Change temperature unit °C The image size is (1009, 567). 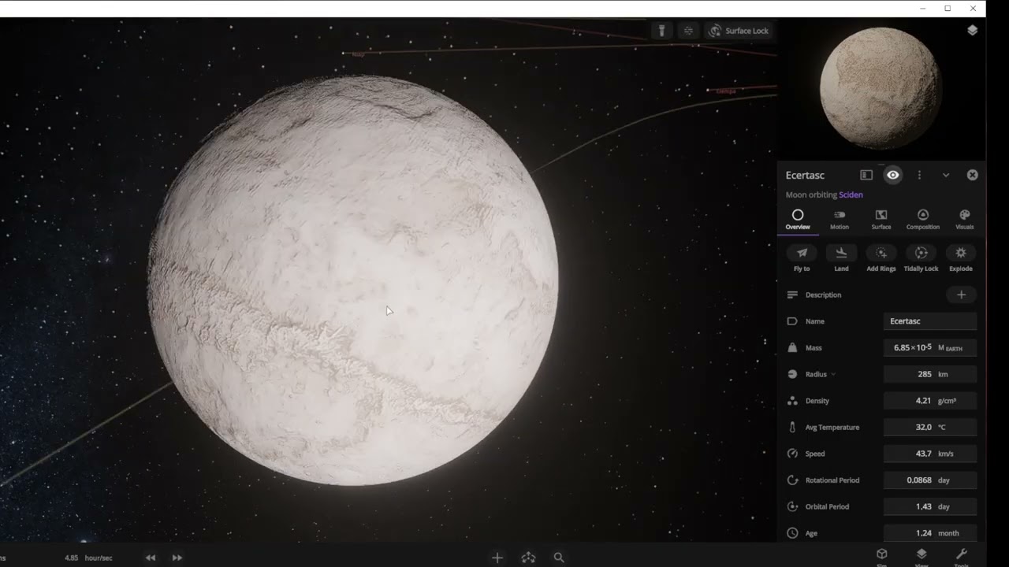[941, 427]
